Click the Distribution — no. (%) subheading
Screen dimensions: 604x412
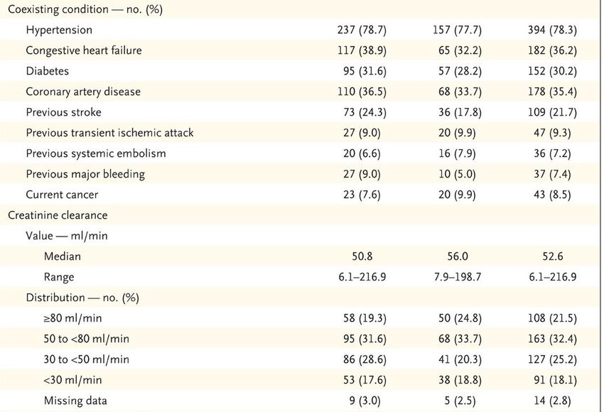point(82,298)
